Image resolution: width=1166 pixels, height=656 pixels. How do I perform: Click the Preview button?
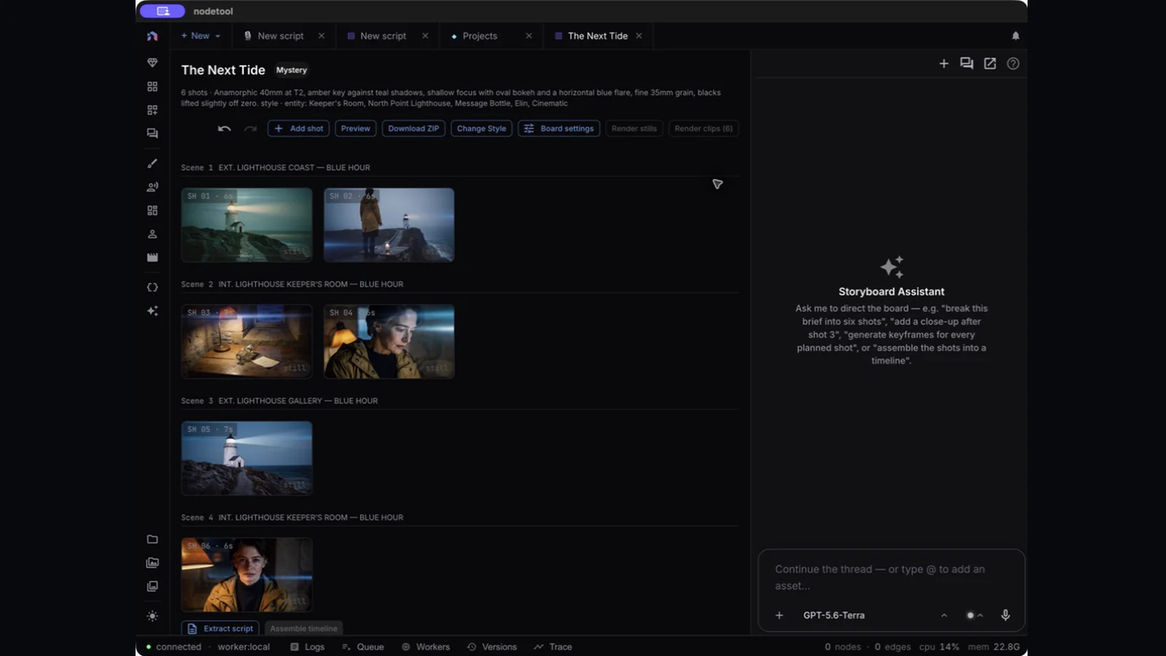point(356,128)
